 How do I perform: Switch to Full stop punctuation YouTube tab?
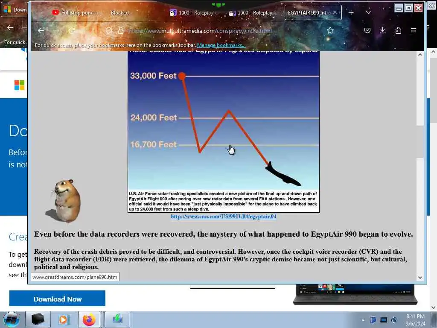(76, 12)
